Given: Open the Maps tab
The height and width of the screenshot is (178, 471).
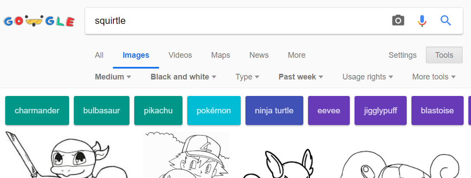Looking at the screenshot, I should click(220, 55).
